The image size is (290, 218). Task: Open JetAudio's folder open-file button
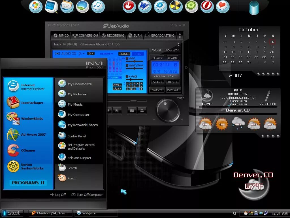[132, 110]
